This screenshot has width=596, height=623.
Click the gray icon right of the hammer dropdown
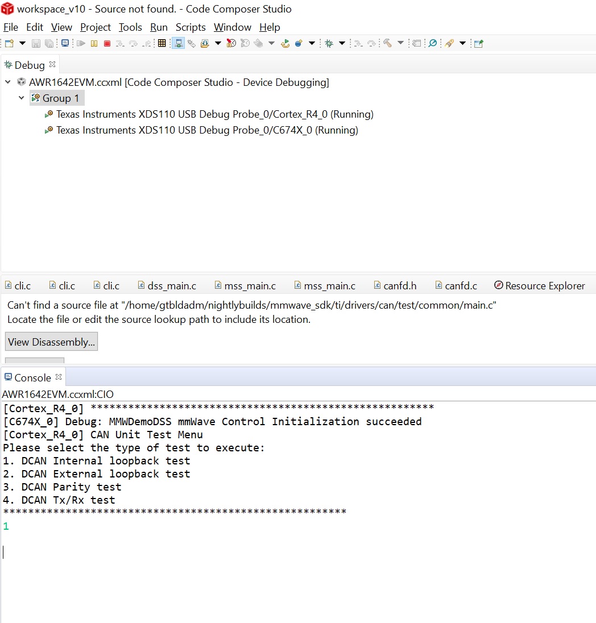416,43
